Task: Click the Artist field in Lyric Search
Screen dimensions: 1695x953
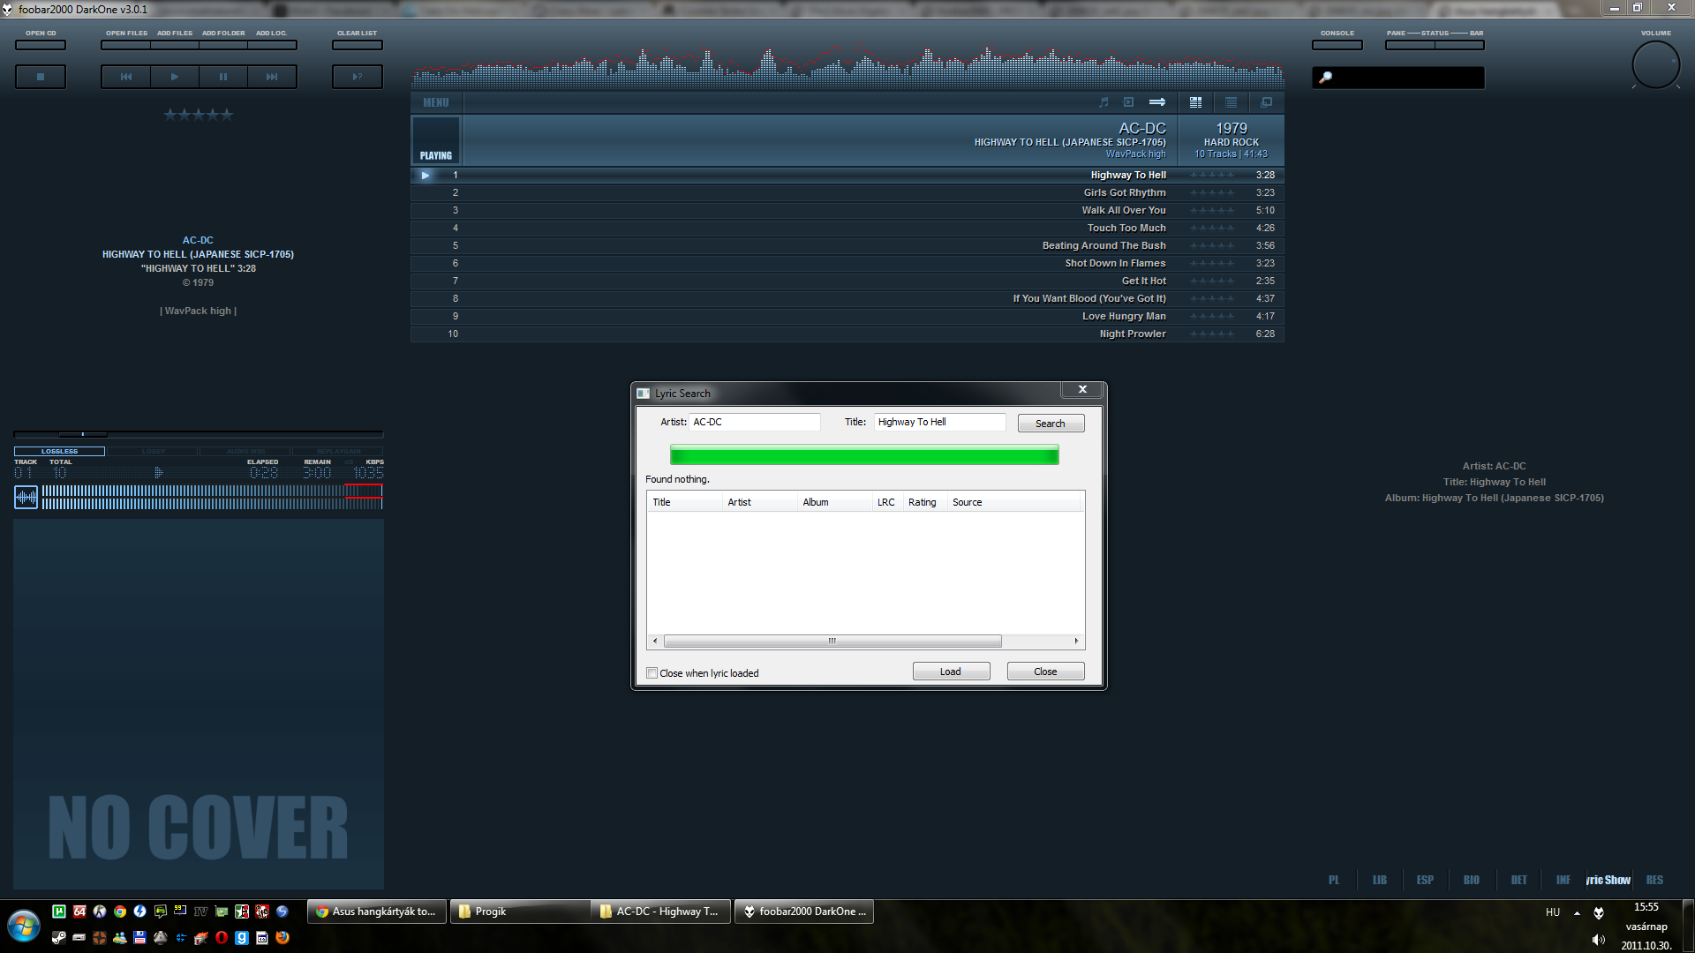Action: pos(755,422)
